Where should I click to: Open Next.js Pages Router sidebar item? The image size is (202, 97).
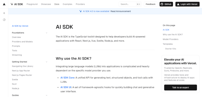point(22,75)
